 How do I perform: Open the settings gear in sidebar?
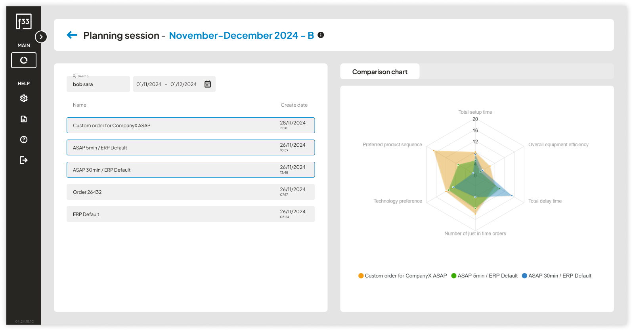[24, 98]
